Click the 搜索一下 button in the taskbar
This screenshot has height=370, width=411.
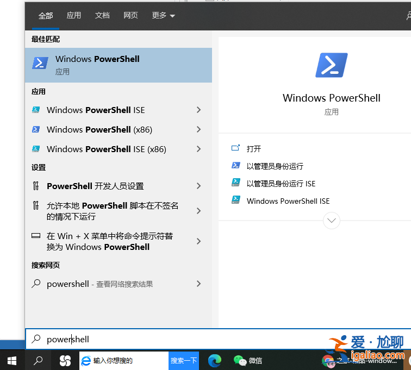click(x=184, y=361)
